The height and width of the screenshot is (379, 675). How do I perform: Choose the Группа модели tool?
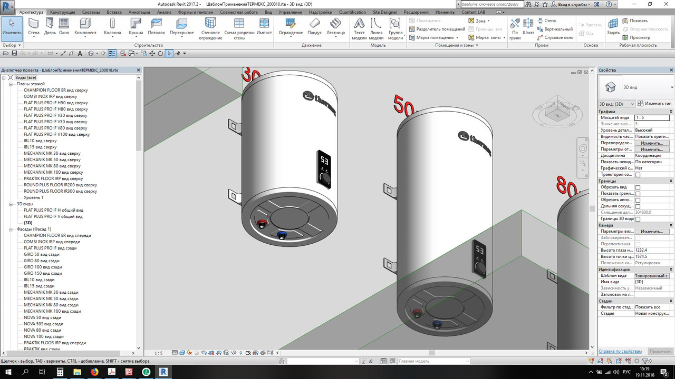click(x=396, y=29)
